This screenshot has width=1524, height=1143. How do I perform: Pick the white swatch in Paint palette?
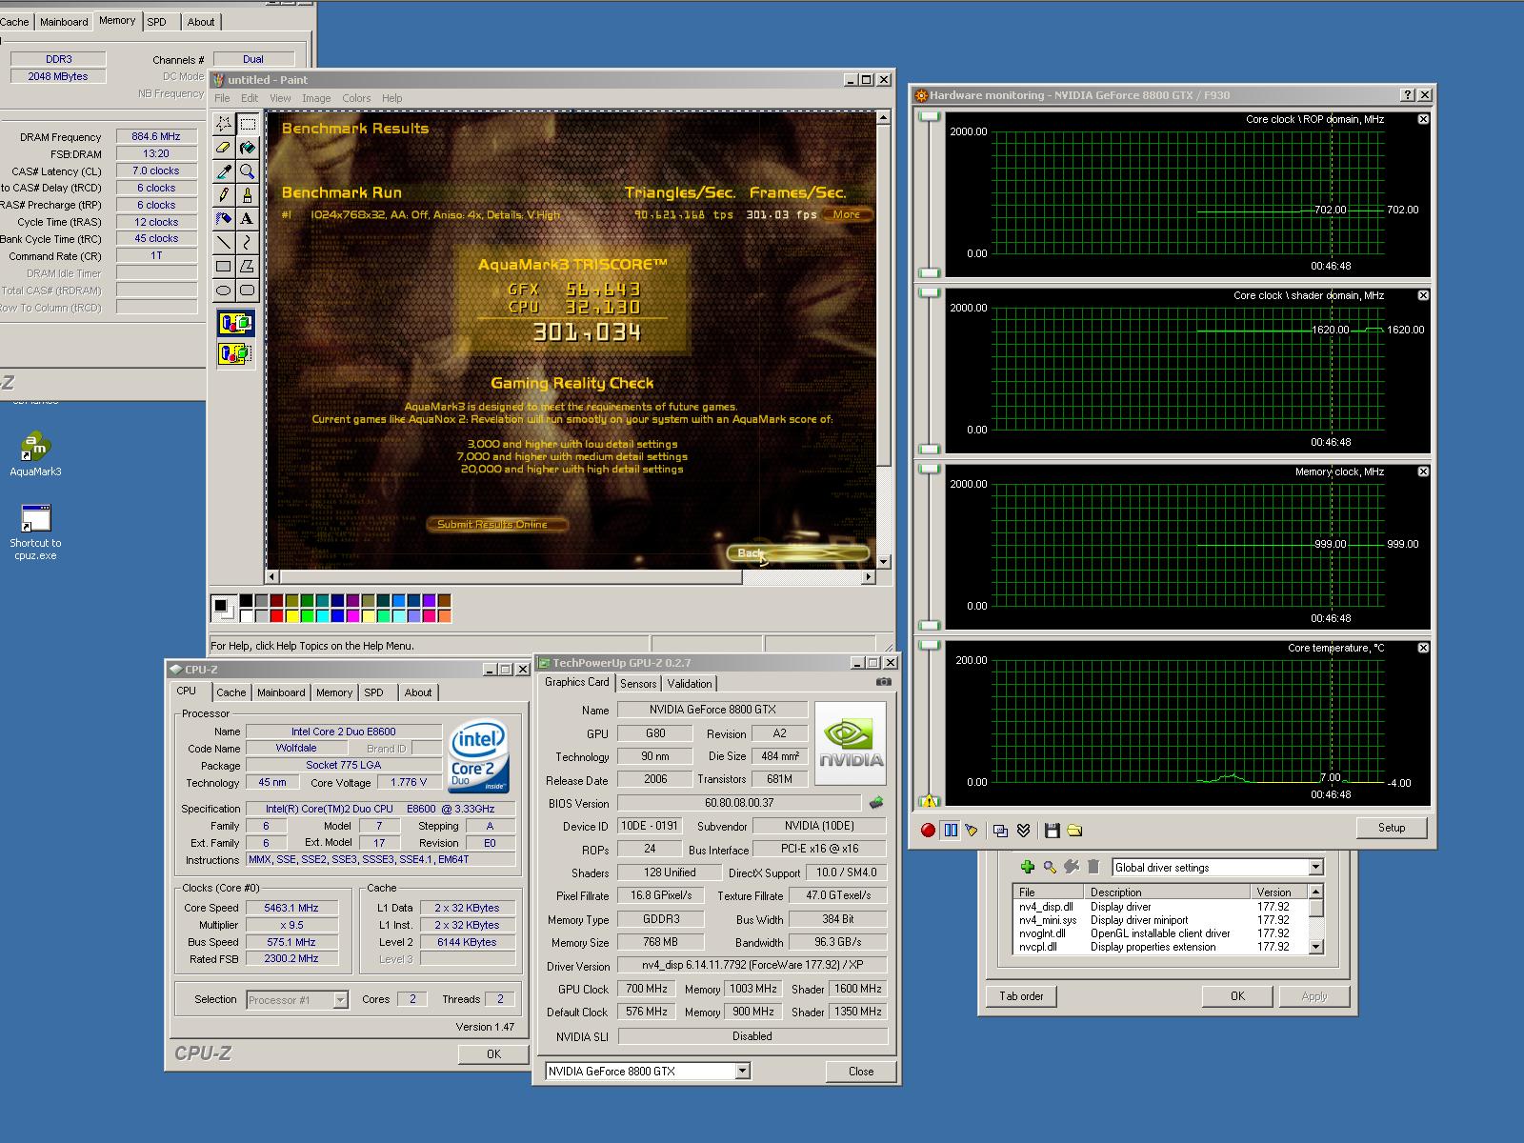(x=247, y=616)
